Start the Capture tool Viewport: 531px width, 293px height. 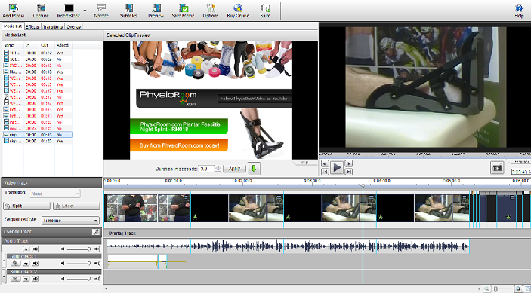41,10
